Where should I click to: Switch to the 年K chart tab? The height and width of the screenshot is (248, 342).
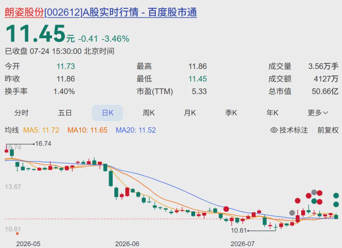[272, 113]
